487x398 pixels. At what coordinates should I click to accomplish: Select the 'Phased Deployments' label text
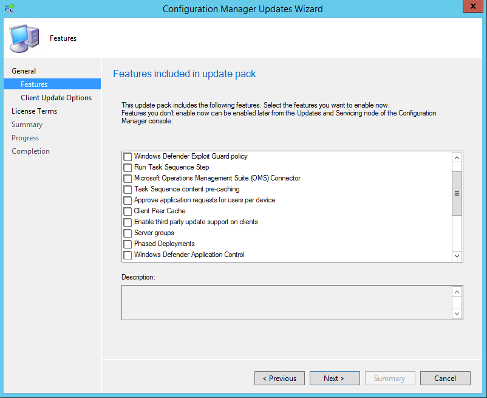click(165, 244)
